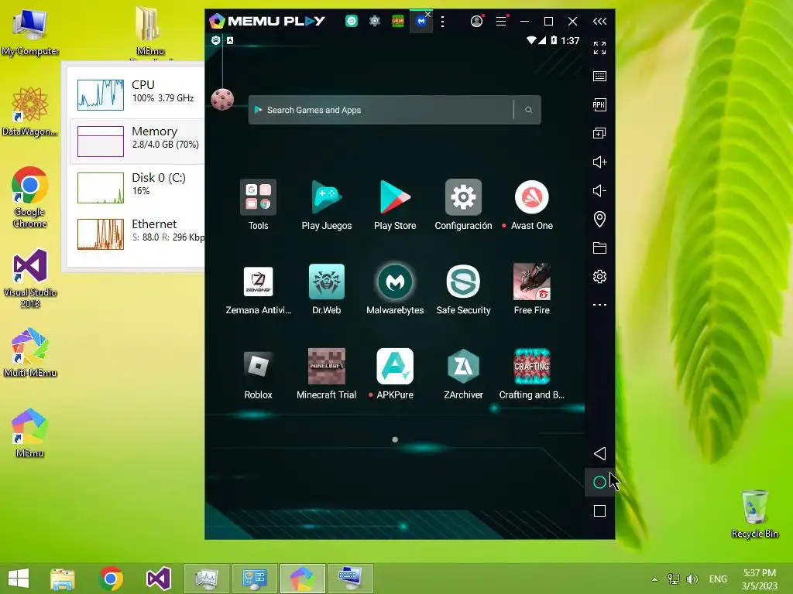Click the floating cookie bubble icon
This screenshot has height=594, width=793.
point(222,99)
